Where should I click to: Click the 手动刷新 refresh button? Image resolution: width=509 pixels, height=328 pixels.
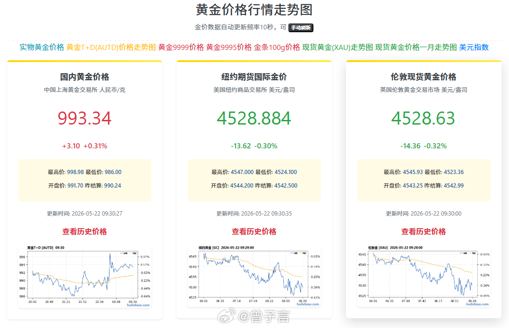click(300, 28)
